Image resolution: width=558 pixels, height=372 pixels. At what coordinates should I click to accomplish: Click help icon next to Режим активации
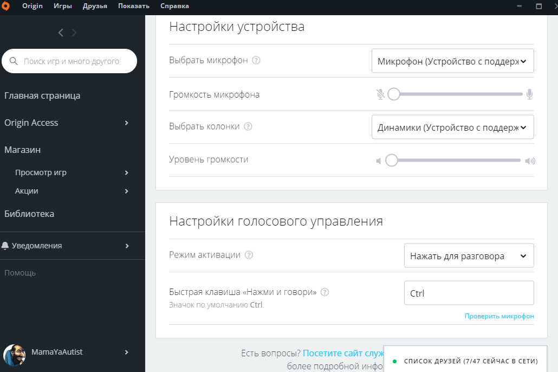(x=249, y=255)
